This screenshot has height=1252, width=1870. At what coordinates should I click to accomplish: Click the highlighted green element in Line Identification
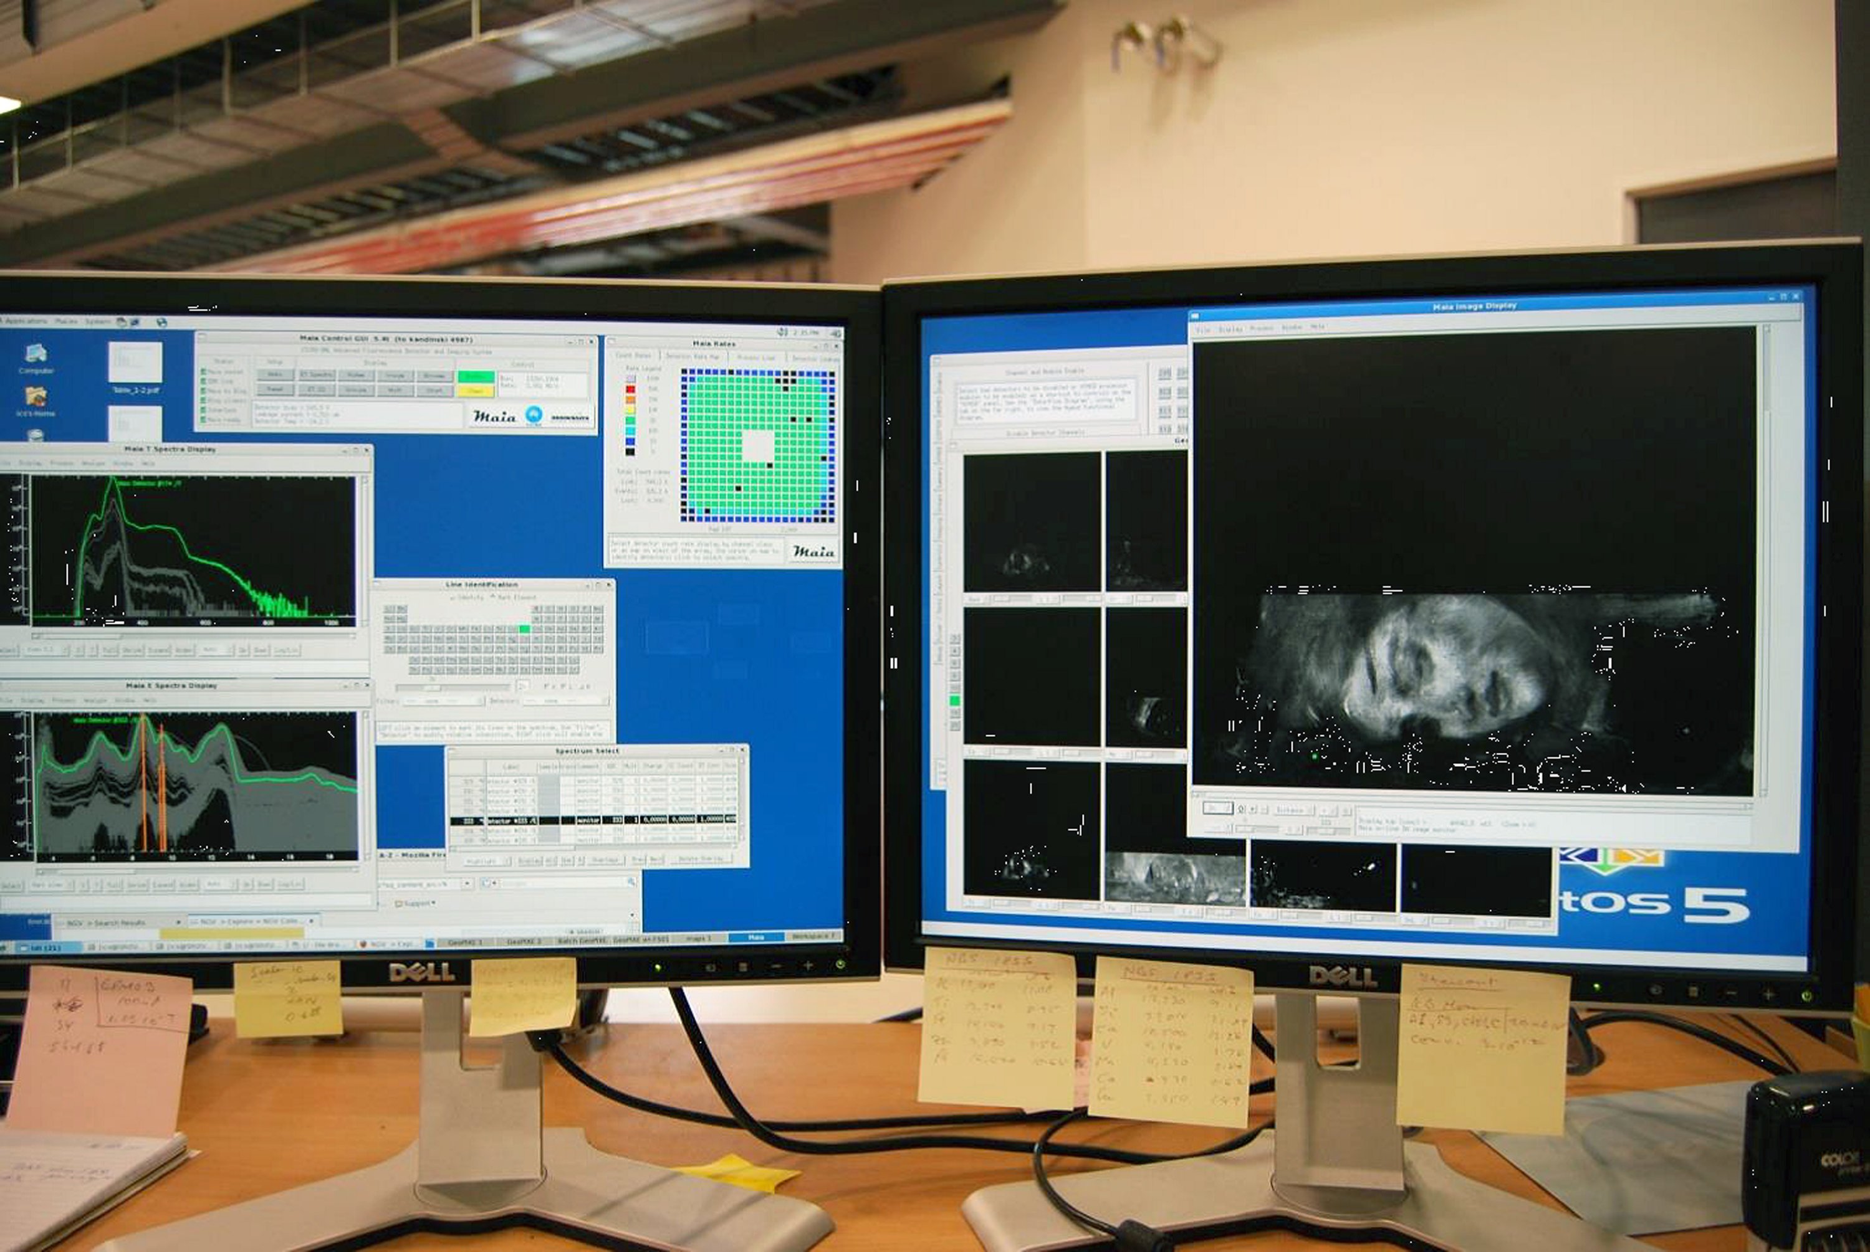click(x=524, y=629)
